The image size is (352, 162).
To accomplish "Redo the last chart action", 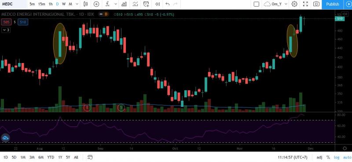I will click(x=176, y=4).
